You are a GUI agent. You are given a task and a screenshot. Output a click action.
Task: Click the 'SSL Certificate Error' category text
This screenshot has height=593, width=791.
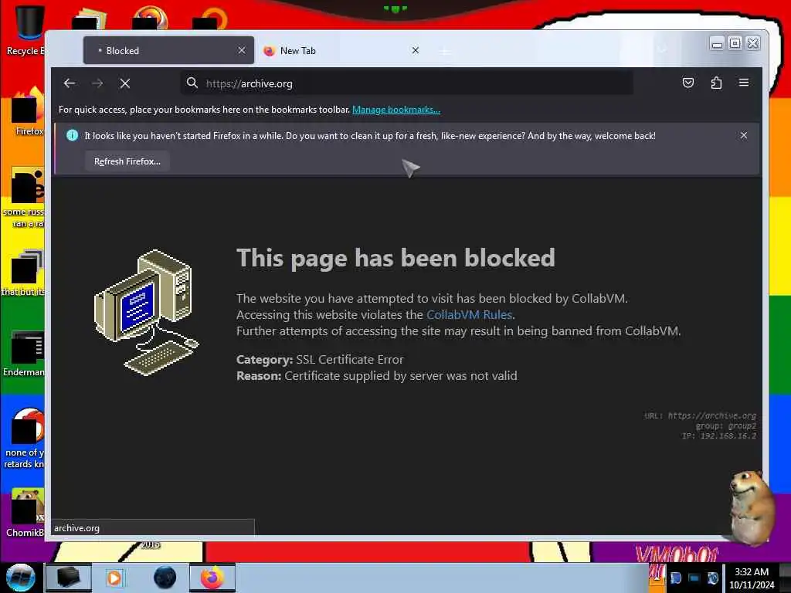coord(350,360)
